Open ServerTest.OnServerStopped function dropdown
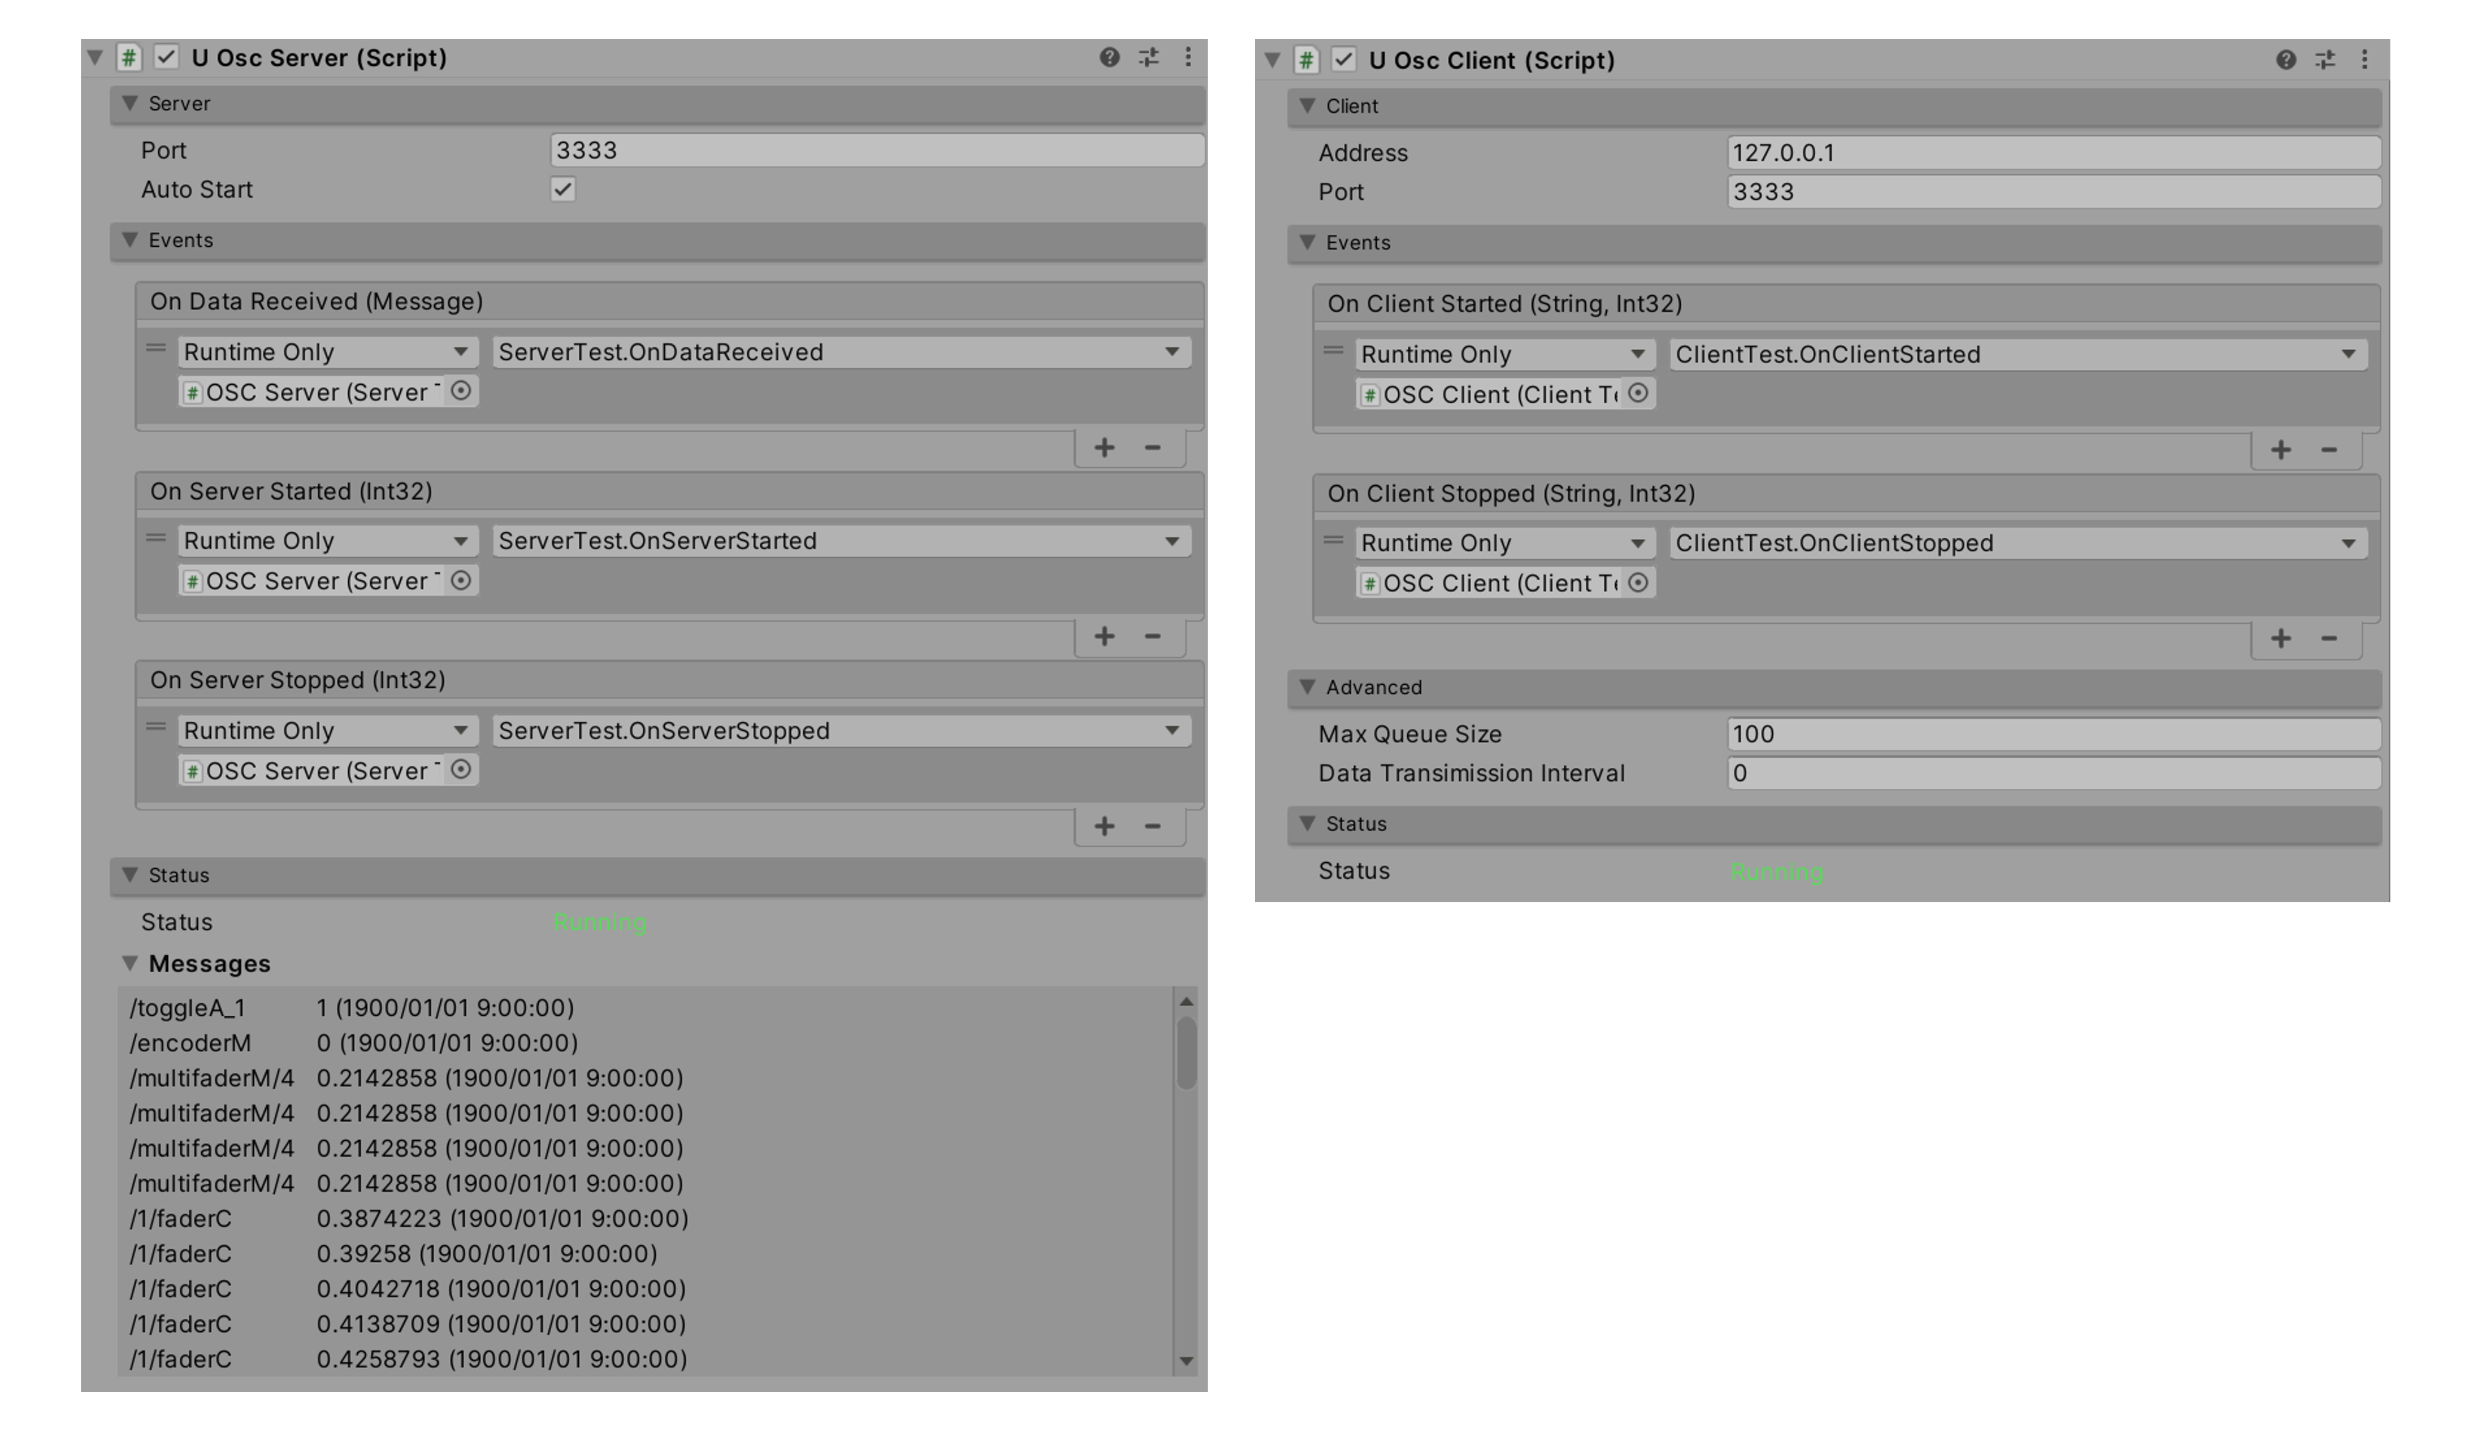2471x1437 pixels. point(842,731)
